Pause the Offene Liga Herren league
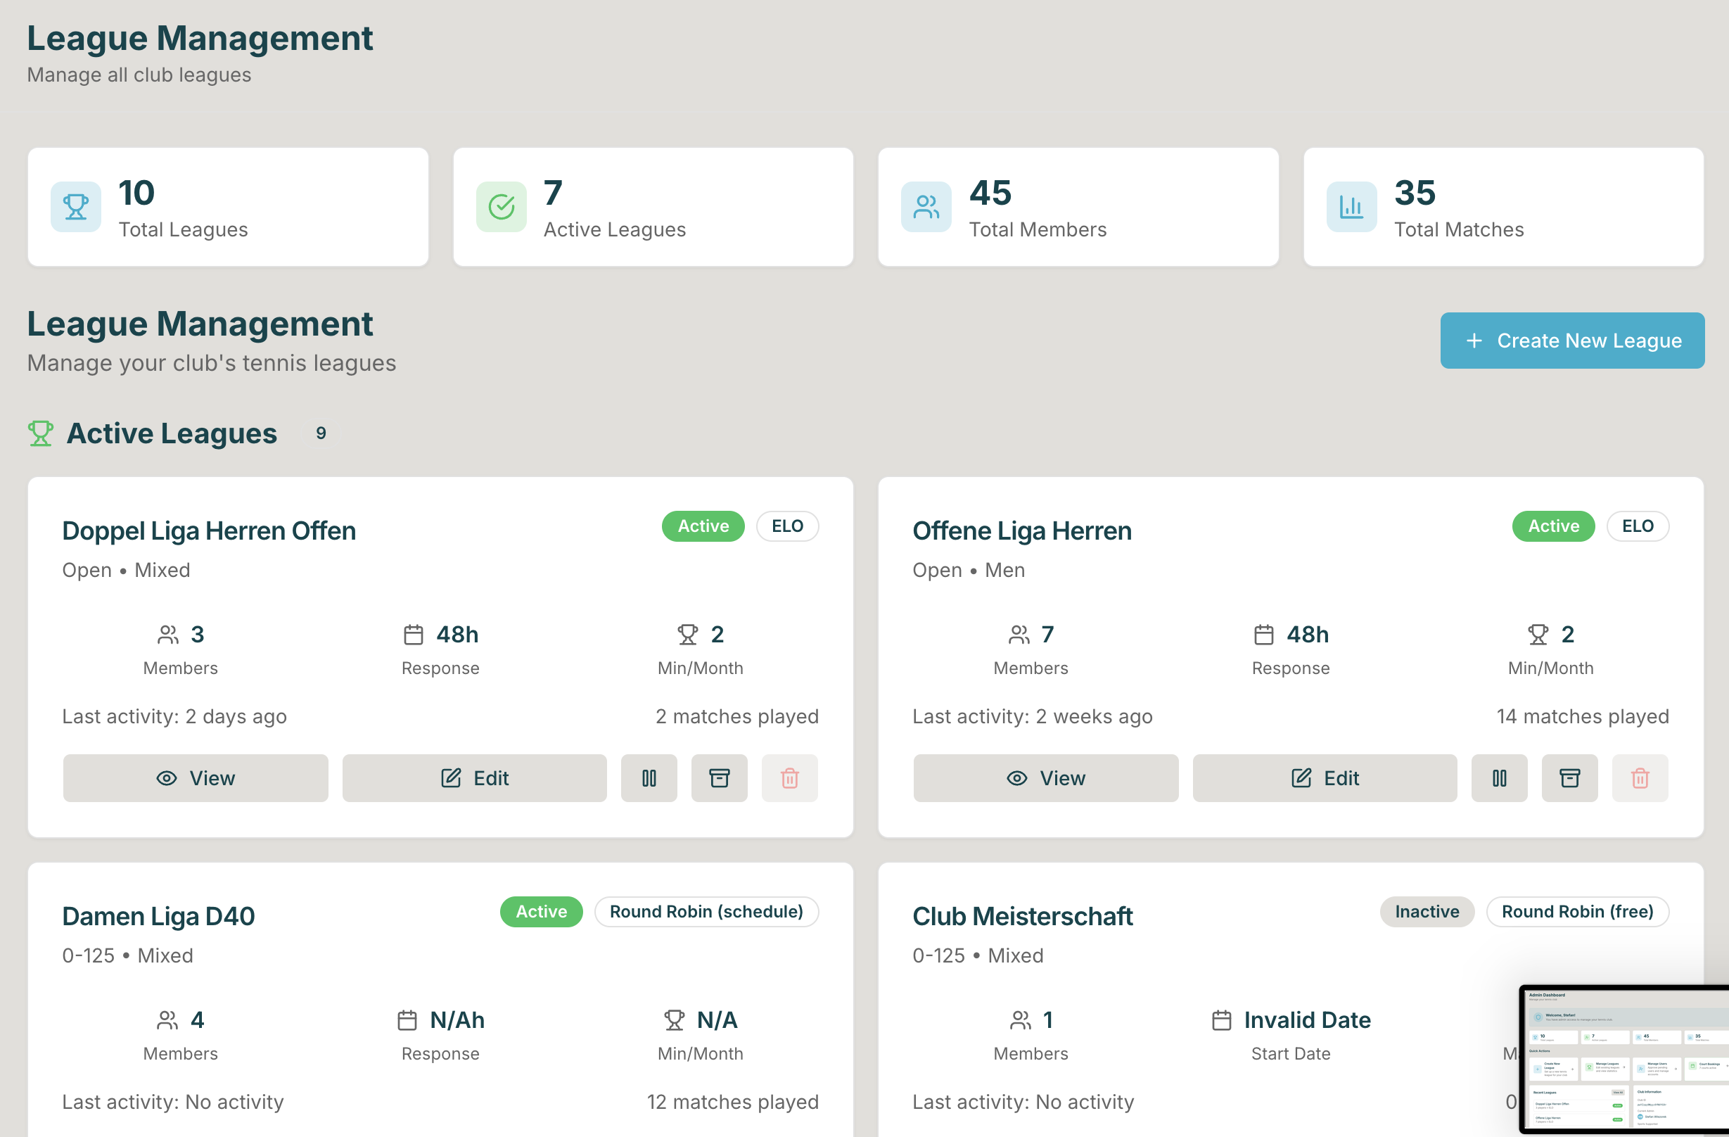Viewport: 1729px width, 1137px height. point(1500,778)
